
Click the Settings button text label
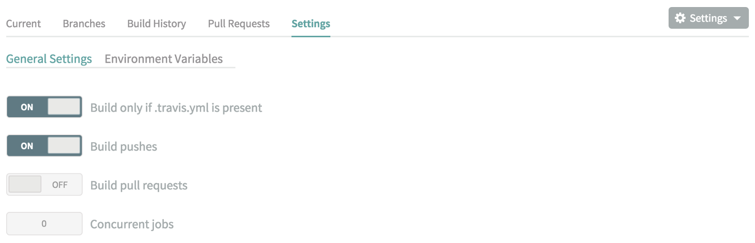708,18
